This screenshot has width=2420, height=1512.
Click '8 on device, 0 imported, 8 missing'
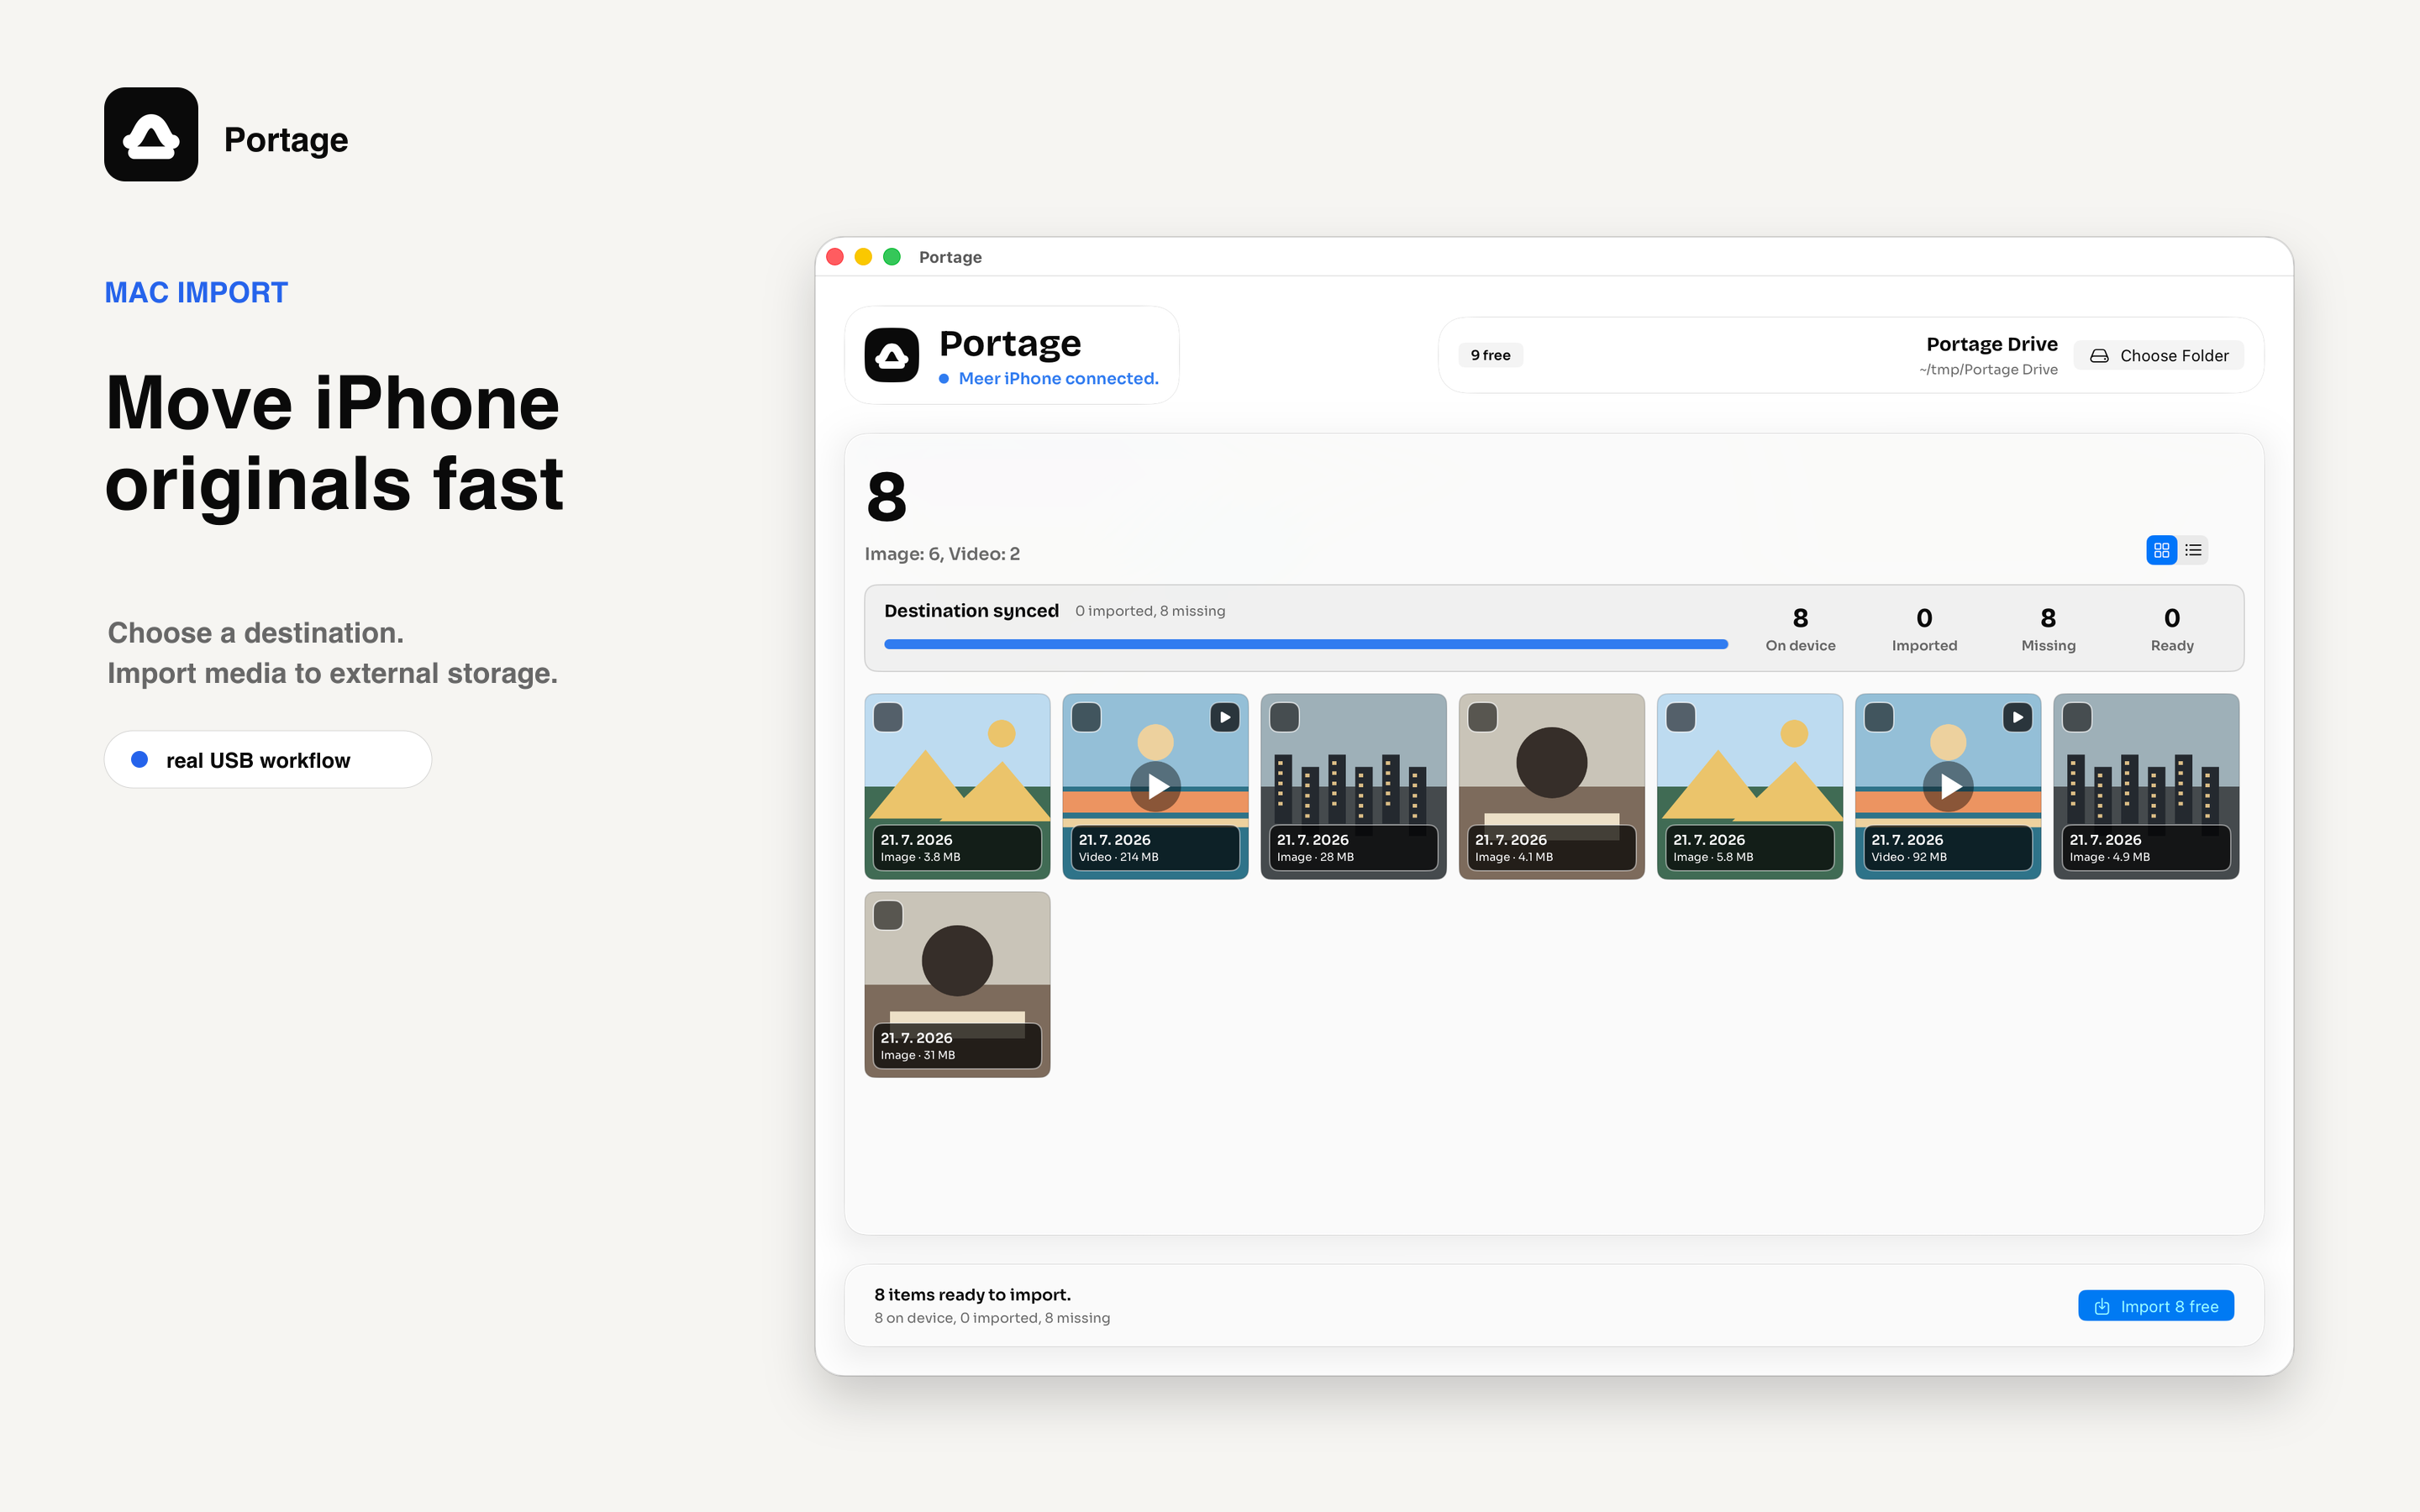(x=992, y=1318)
